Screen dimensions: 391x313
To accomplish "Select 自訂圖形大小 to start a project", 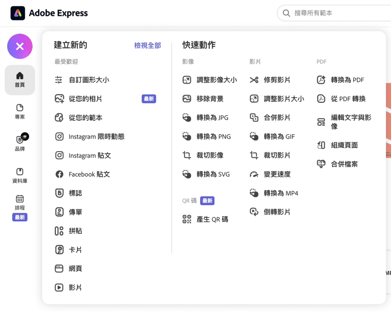I will [x=88, y=80].
